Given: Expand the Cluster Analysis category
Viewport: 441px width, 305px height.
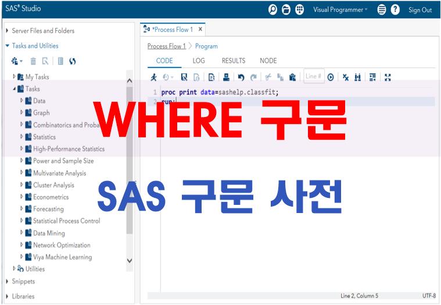Looking at the screenshot, I should coord(21,185).
